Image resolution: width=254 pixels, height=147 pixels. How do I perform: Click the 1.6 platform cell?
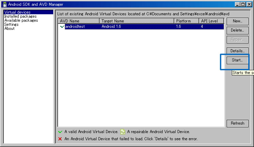(x=178, y=26)
